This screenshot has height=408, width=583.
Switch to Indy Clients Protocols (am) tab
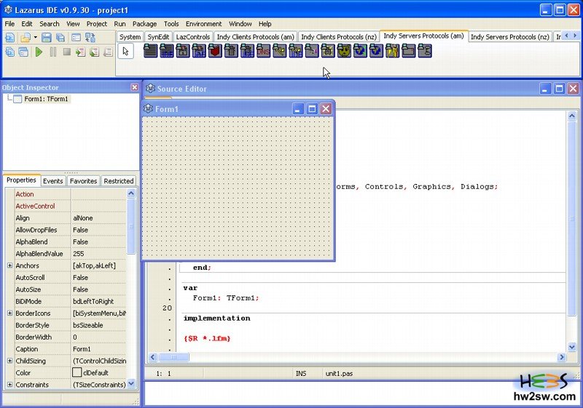pyautogui.click(x=256, y=36)
